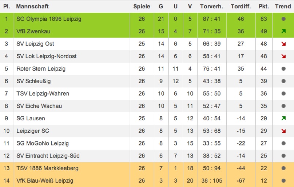Screen dimensions: 294x187
Task: Select the SV Schleußig team name
Action: (x=34, y=81)
